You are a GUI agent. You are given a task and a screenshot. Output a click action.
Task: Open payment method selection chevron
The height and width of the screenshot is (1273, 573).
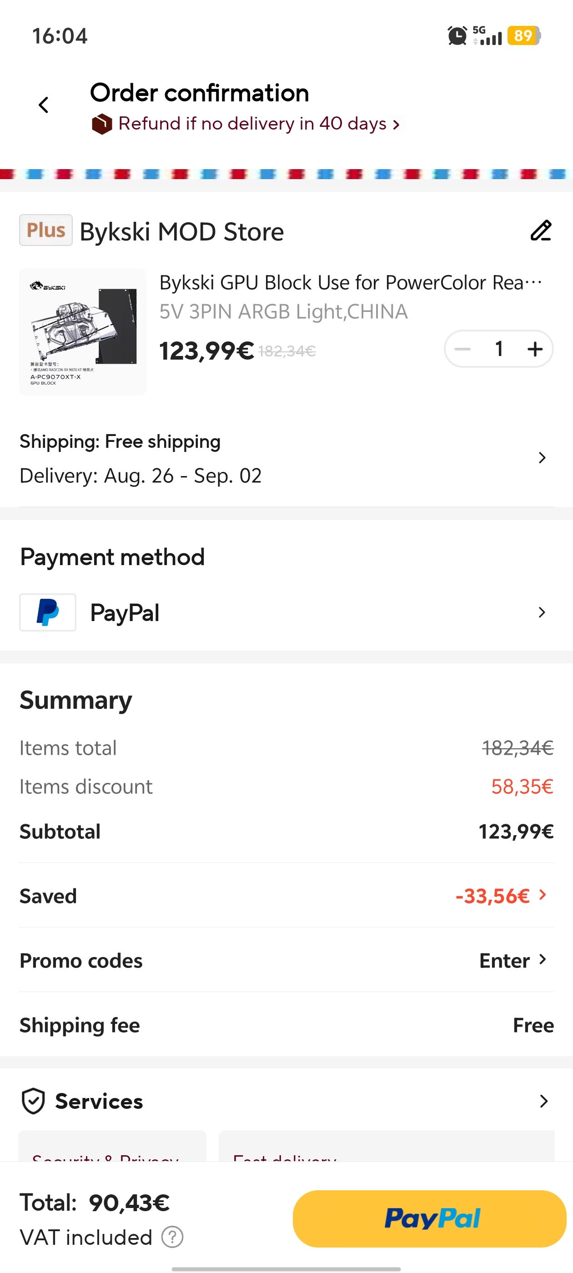(542, 612)
